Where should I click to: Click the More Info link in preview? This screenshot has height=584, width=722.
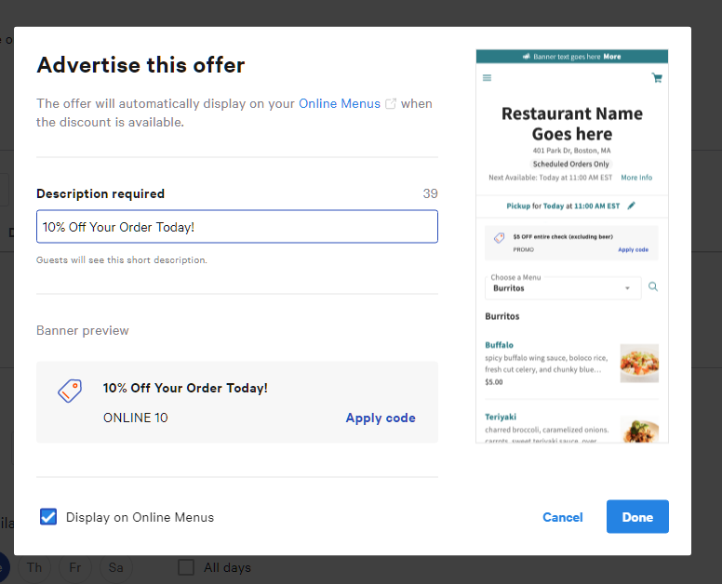point(636,178)
